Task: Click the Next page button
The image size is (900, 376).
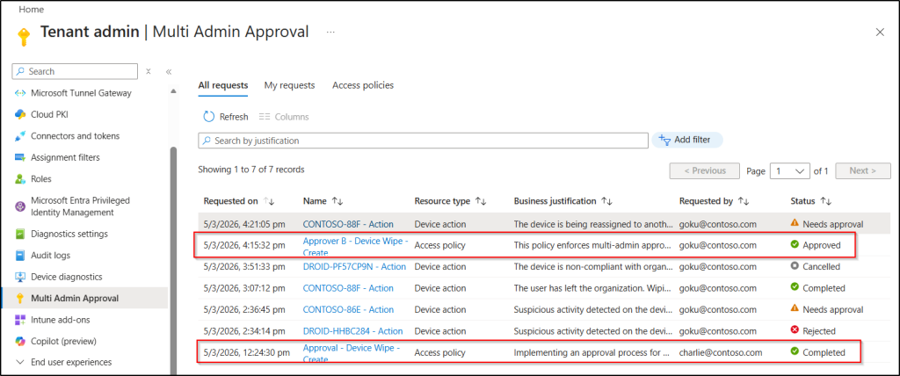Action: pos(863,170)
